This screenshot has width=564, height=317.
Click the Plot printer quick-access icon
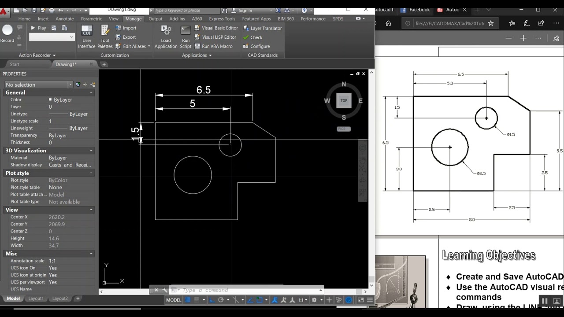(52, 10)
